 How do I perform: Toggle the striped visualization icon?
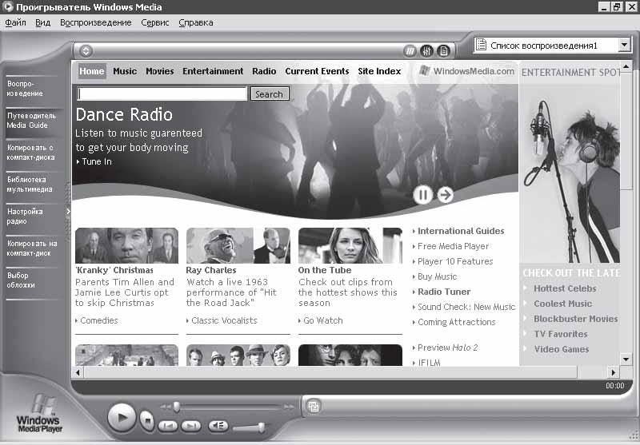(410, 51)
